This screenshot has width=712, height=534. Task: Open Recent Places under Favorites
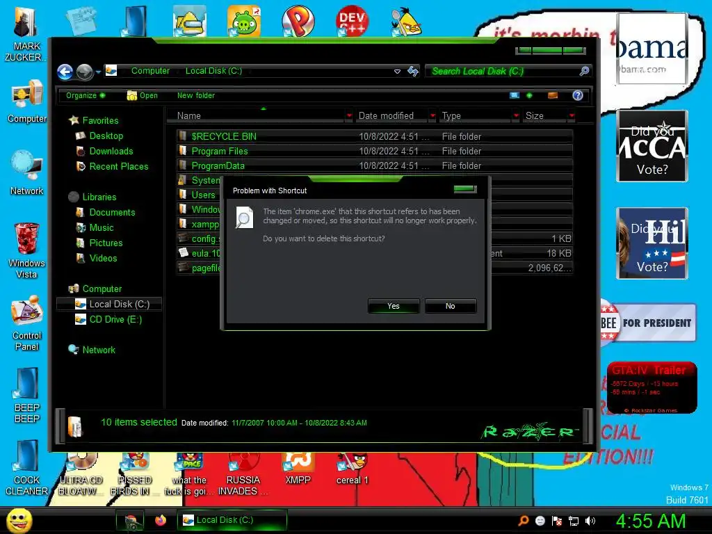tap(113, 167)
